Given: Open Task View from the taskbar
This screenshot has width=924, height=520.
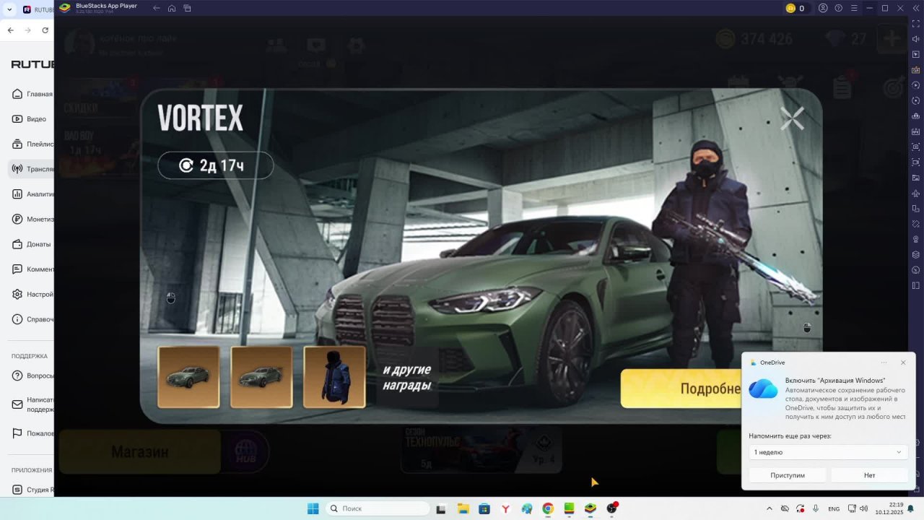Looking at the screenshot, I should pos(441,508).
